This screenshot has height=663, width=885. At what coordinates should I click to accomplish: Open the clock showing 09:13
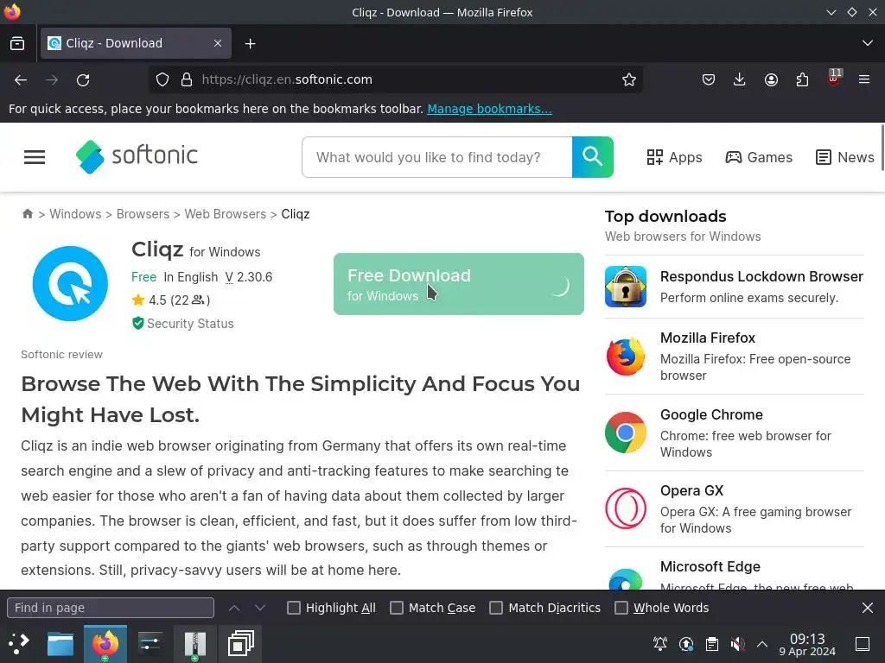(807, 644)
